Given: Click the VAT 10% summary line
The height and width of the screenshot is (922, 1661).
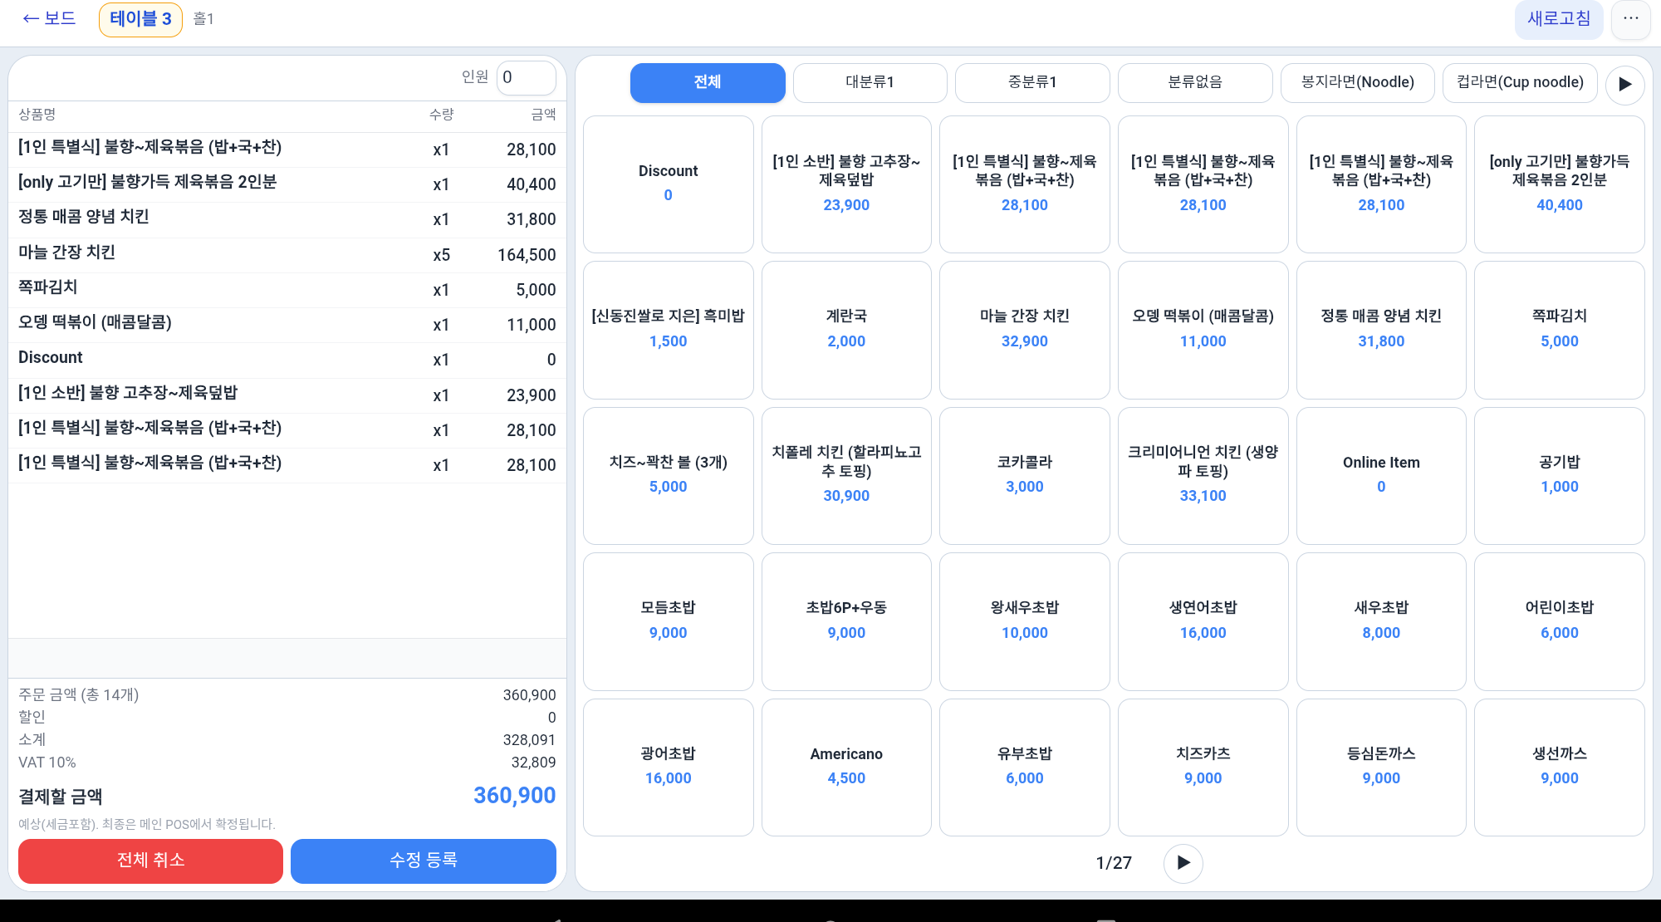Looking at the screenshot, I should pyautogui.click(x=287, y=763).
